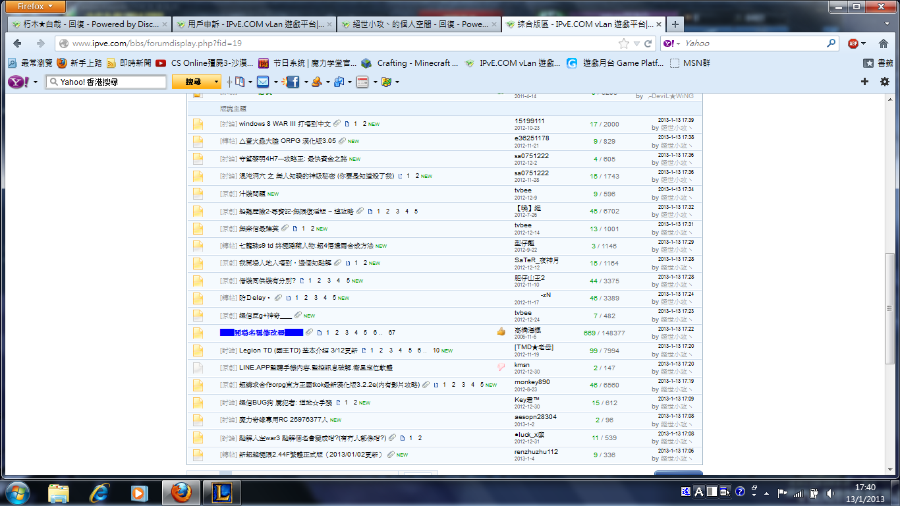Reload the page using the refresh arrow

pos(648,43)
